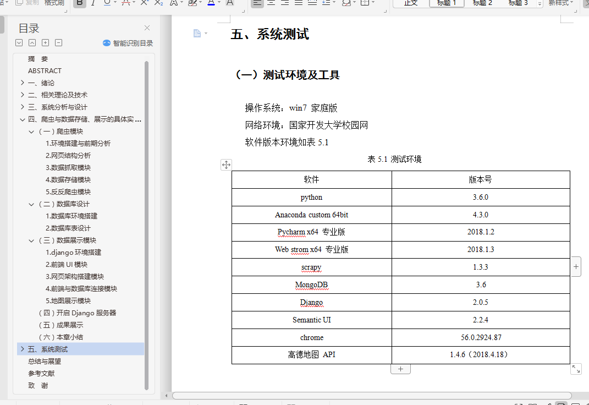This screenshot has height=405, width=589.
Task: Jump to 1.django 环境搭建 heading
Action: click(73, 253)
